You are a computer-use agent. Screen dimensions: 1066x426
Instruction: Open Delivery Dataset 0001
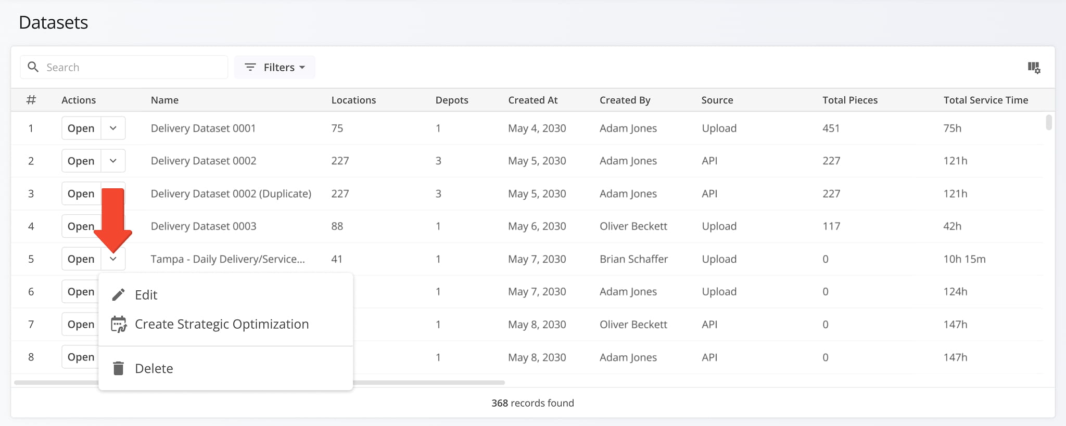pos(81,128)
